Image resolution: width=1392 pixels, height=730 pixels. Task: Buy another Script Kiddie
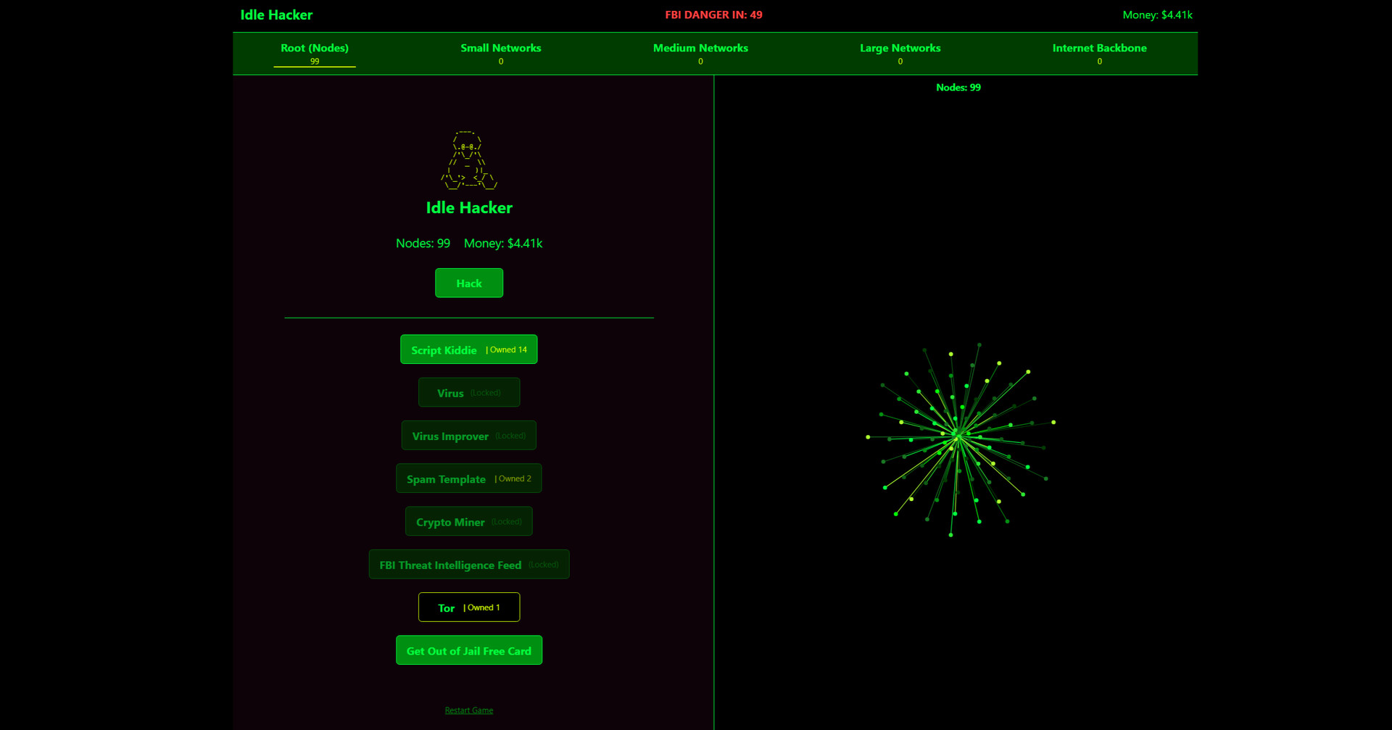(468, 349)
